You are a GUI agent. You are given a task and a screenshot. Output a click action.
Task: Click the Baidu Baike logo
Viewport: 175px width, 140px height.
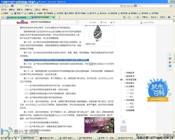(22, 22)
